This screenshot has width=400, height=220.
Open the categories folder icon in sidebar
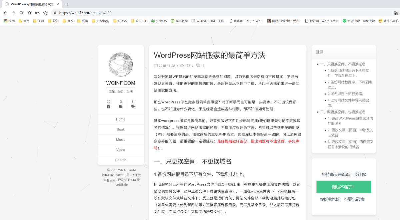tap(121, 107)
